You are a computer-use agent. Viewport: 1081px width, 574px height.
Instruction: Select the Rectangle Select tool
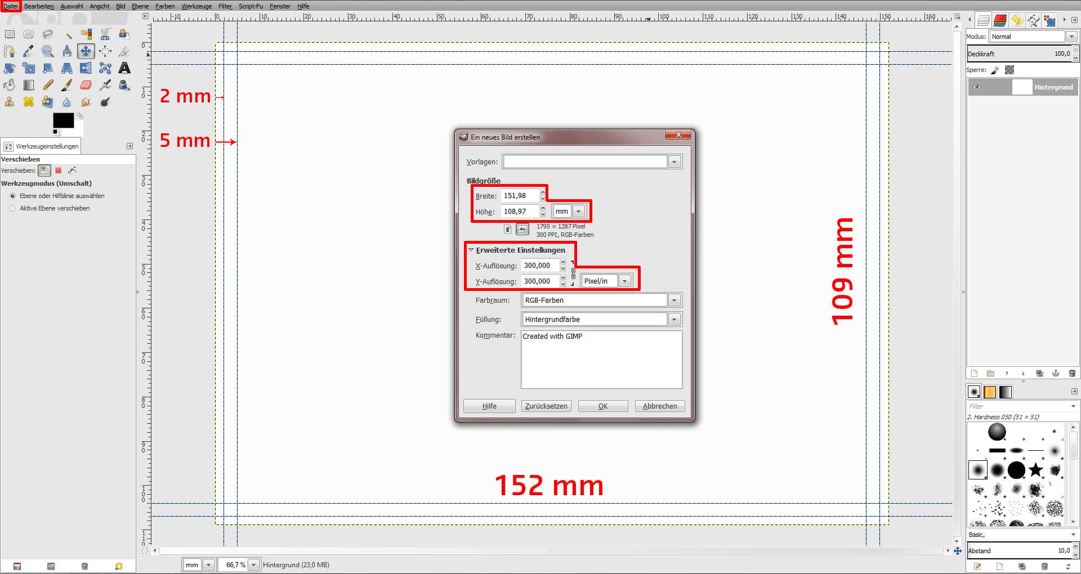click(x=10, y=34)
